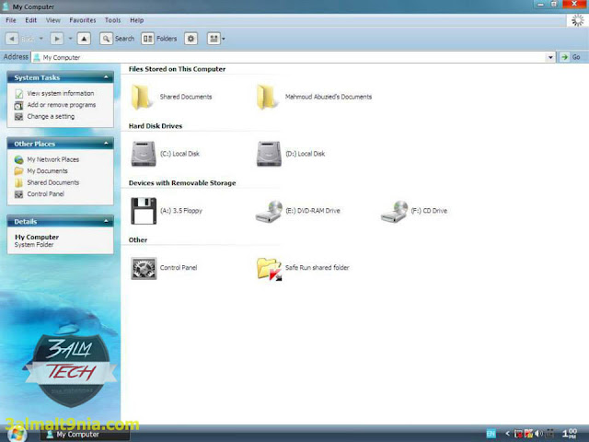Viewport: 589px width, 442px height.
Task: Collapse the System Tasks panel
Action: [x=107, y=77]
